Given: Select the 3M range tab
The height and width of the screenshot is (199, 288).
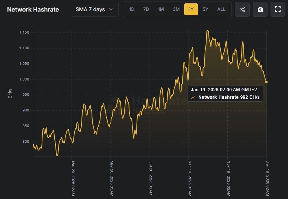Looking at the screenshot, I should (176, 9).
